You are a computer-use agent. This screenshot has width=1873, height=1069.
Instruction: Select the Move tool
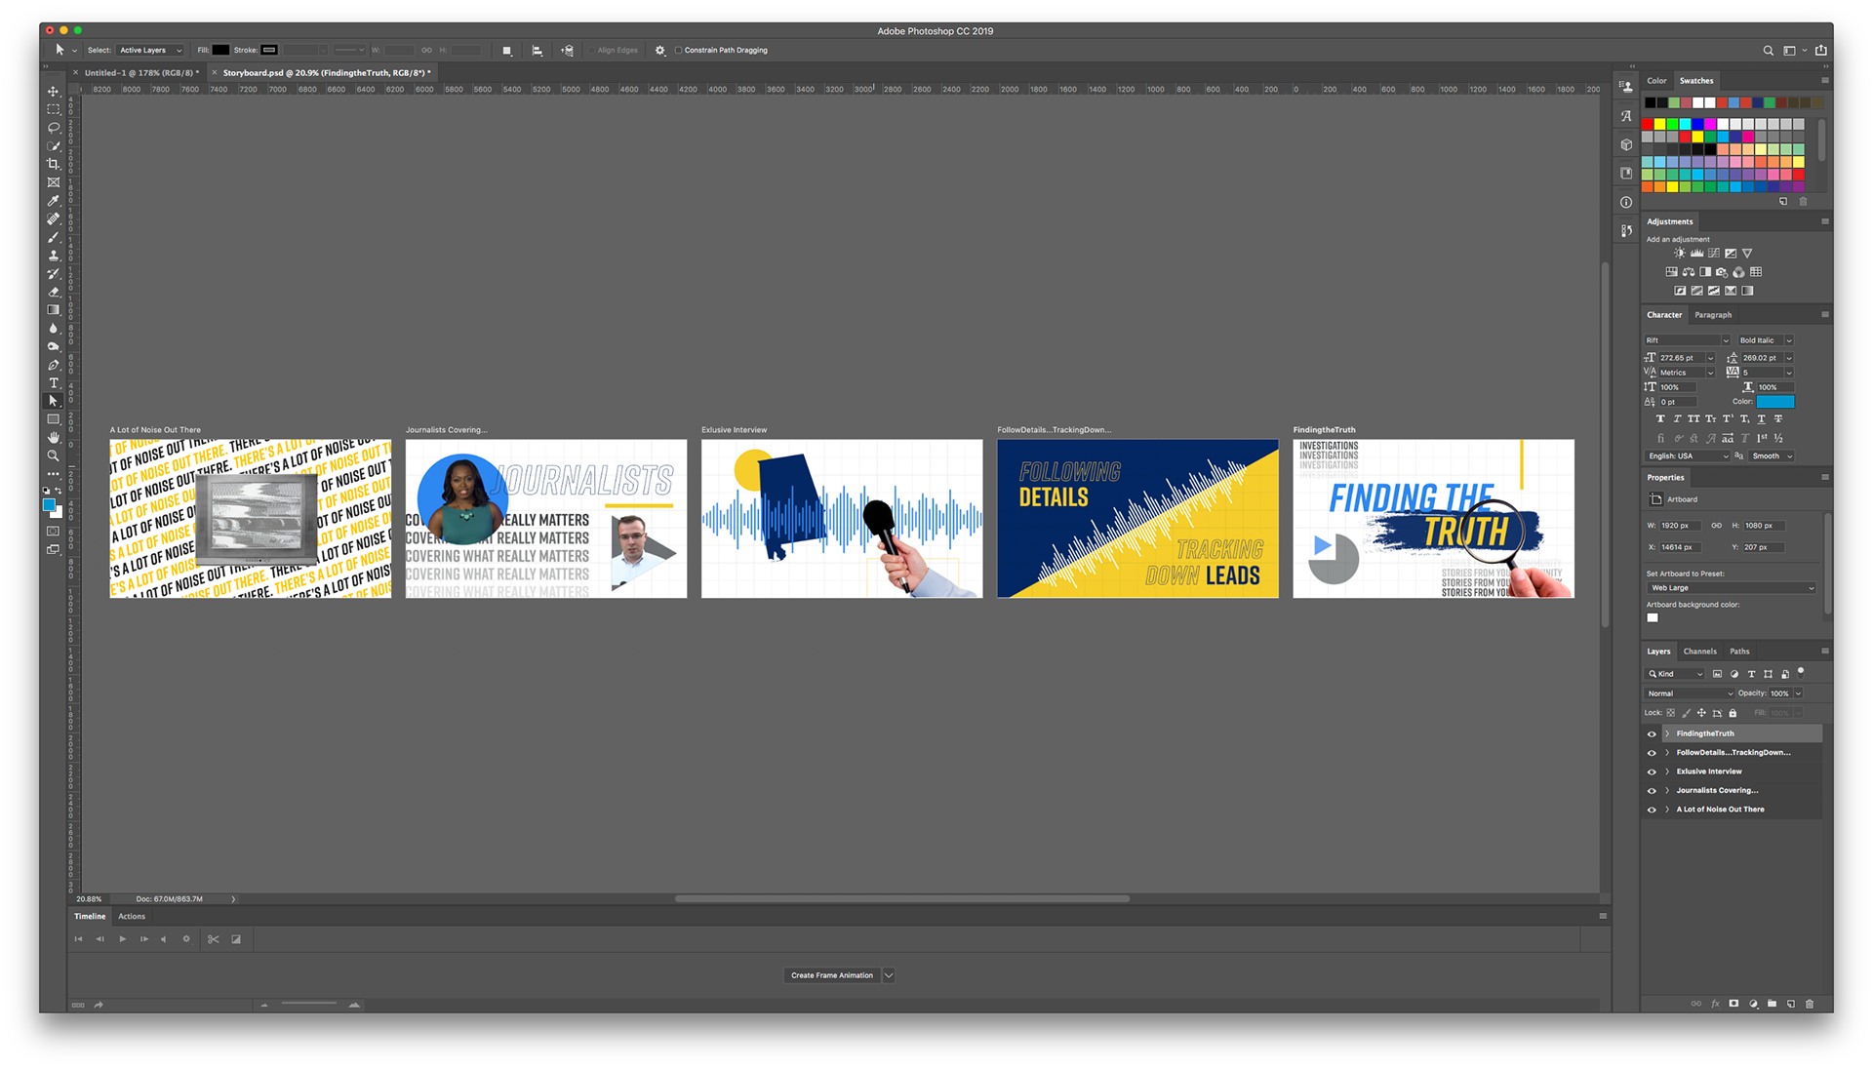pos(54,91)
